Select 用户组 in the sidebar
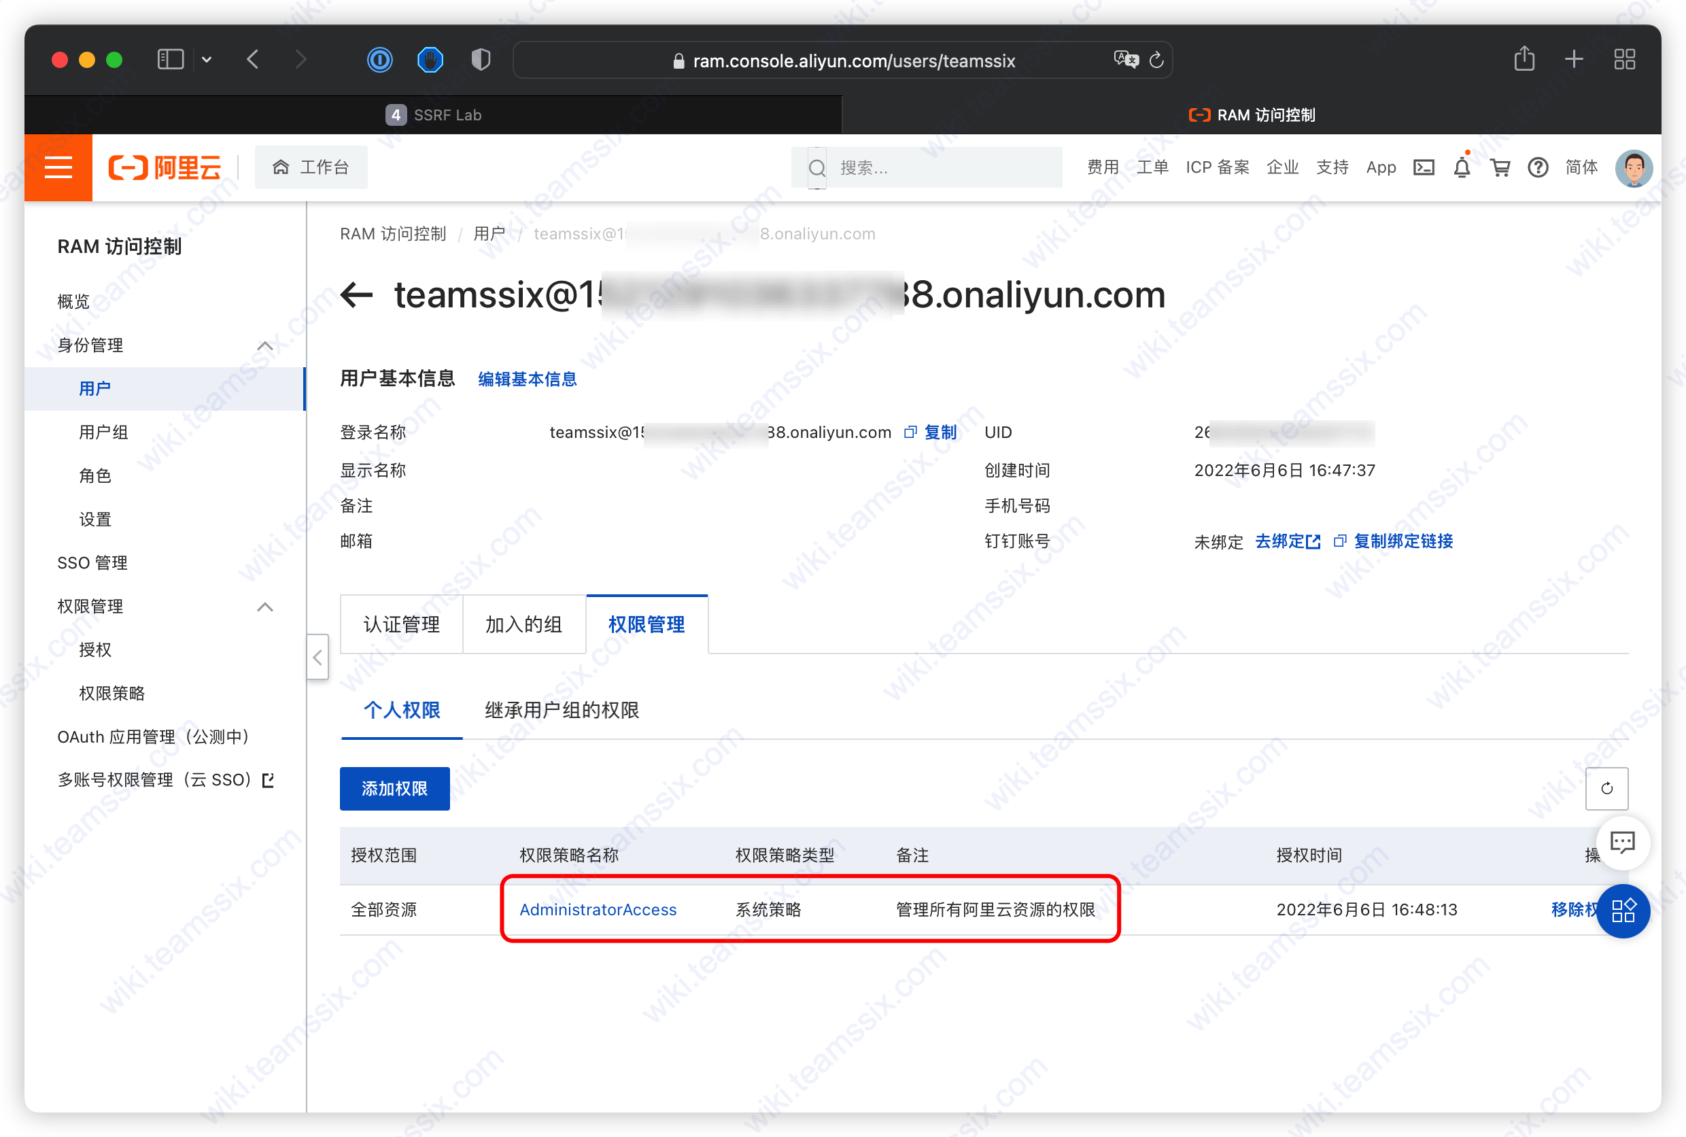Viewport: 1686px width, 1137px height. click(x=103, y=432)
